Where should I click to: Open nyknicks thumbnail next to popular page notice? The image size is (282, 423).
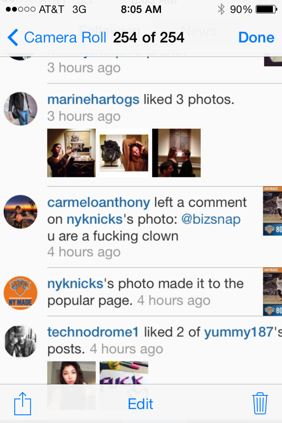point(273,292)
